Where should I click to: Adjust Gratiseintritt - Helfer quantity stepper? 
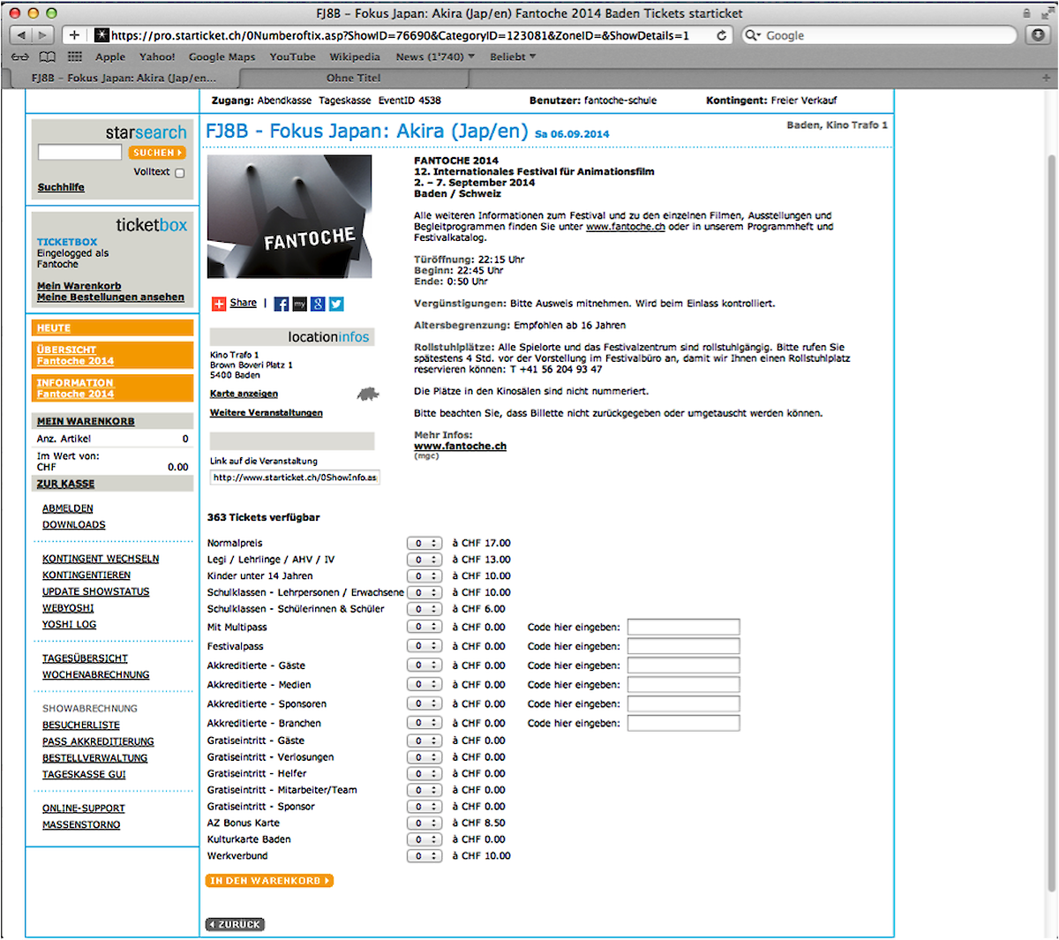[424, 773]
